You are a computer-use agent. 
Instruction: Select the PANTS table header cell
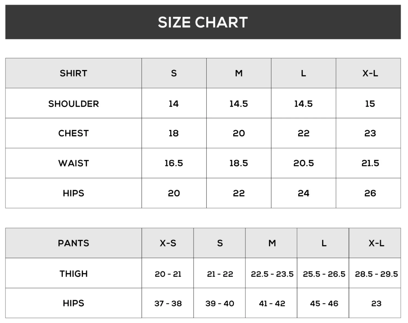pos(73,243)
